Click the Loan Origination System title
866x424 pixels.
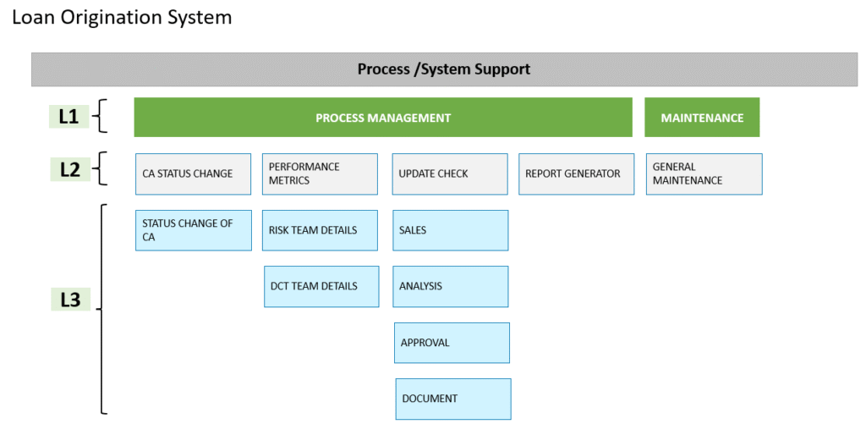click(x=122, y=18)
